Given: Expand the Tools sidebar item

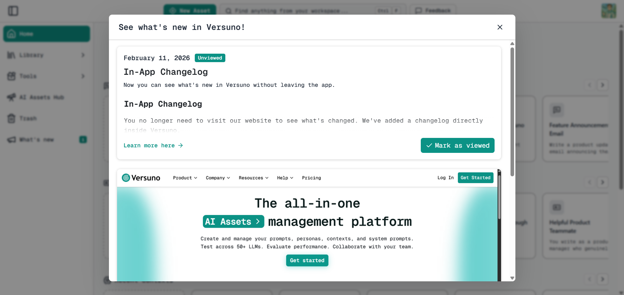Looking at the screenshot, I should pos(46,76).
